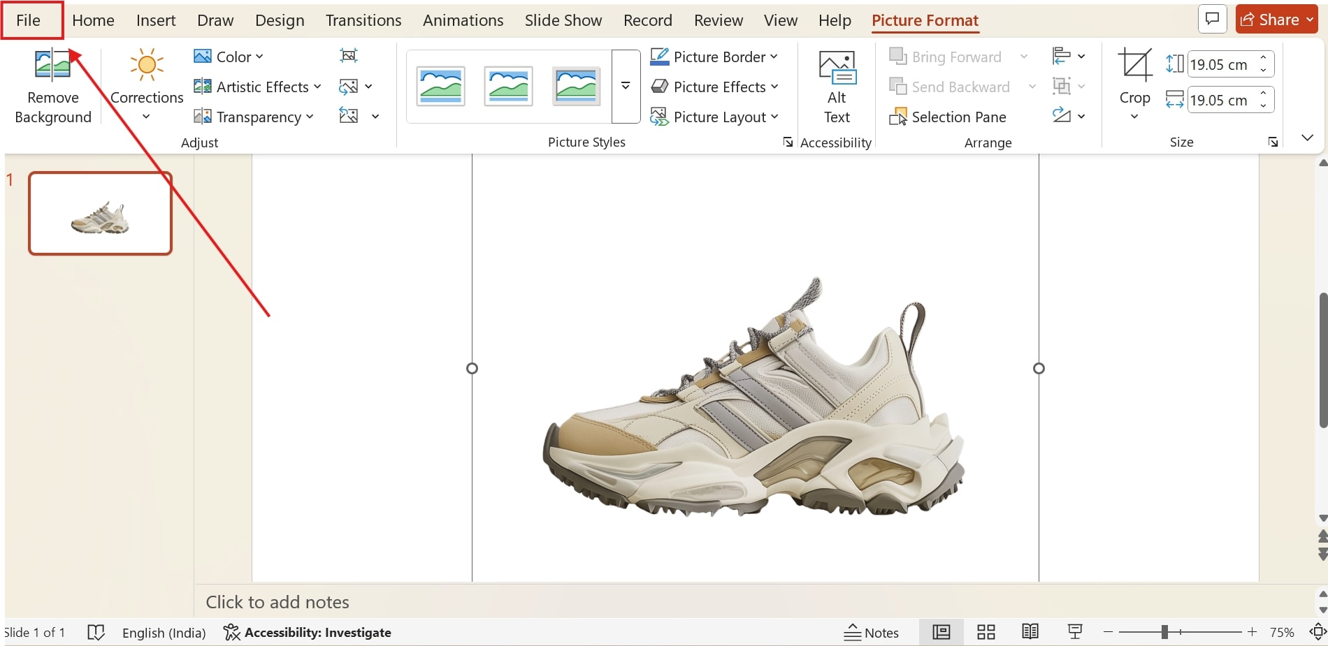Collapse the ribbon chevron
The image size is (1328, 646).
(1308, 138)
